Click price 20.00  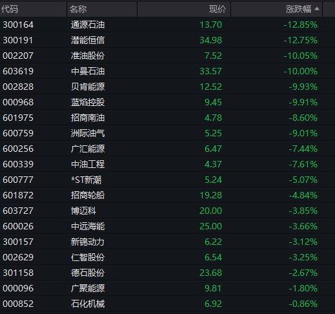[x=210, y=211]
